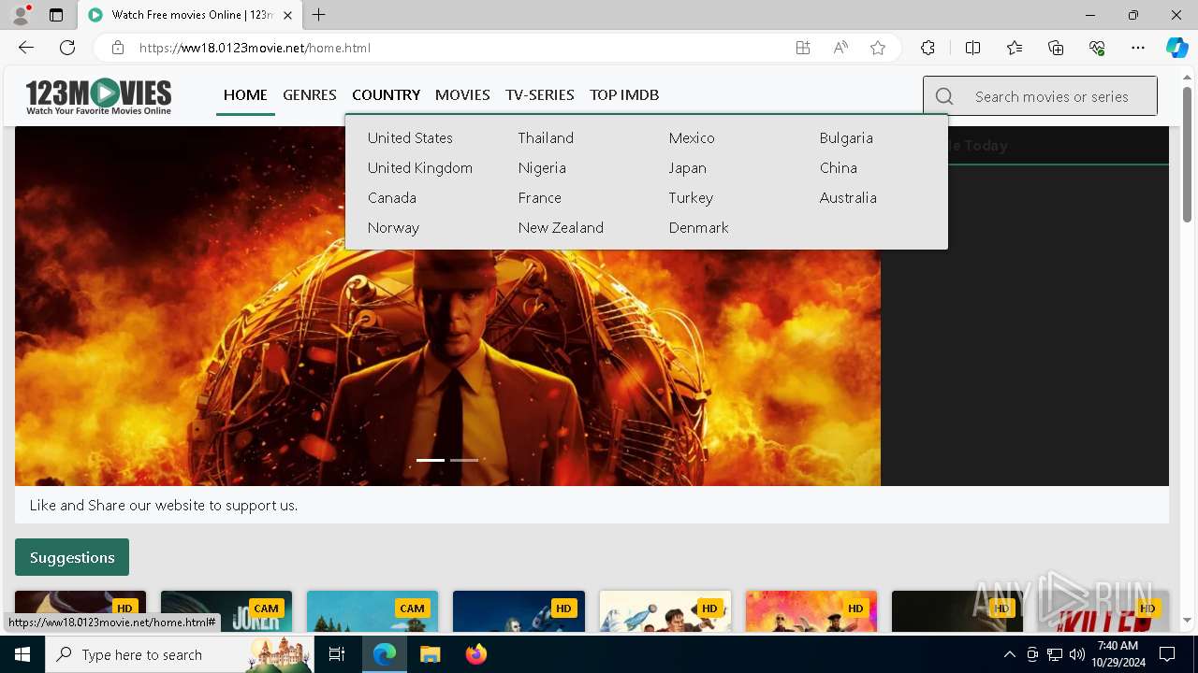
Task: Pick France from country dropdown
Action: pyautogui.click(x=540, y=197)
